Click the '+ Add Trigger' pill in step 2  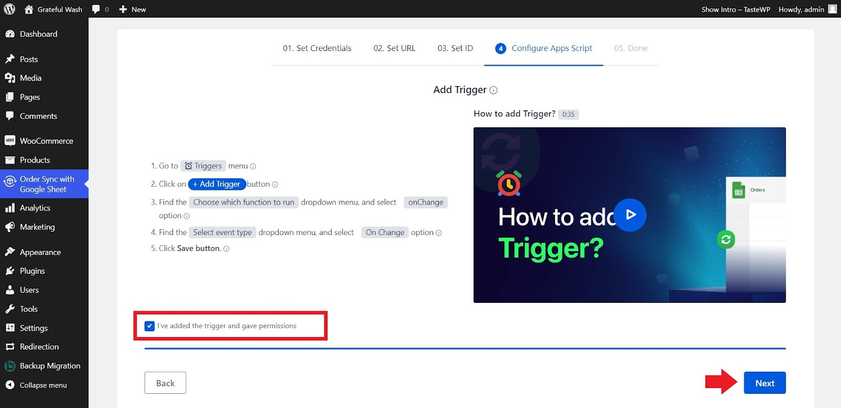coord(217,184)
